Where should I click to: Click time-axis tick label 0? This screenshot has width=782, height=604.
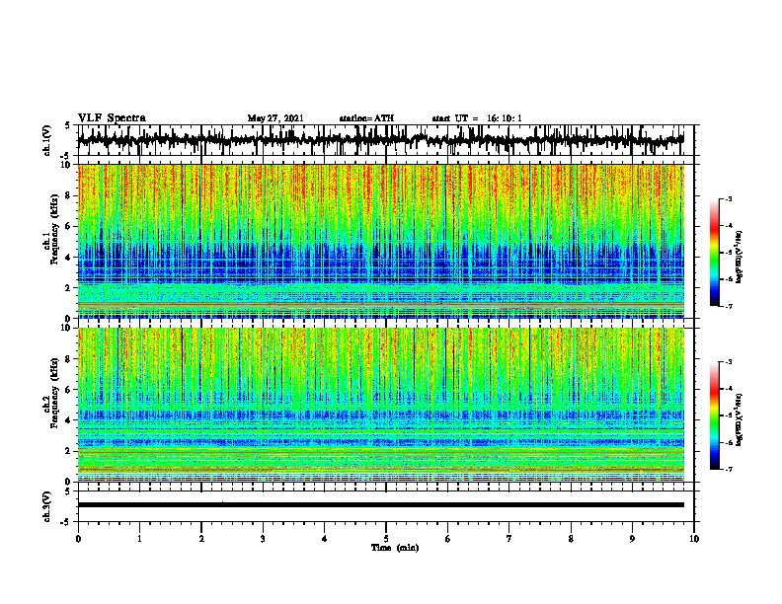coord(78,539)
